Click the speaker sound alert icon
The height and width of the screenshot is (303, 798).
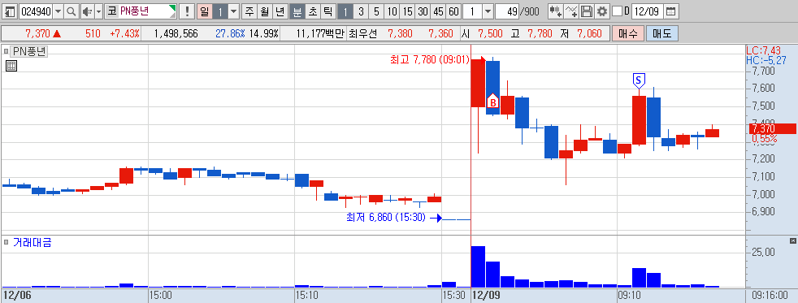pyautogui.click(x=87, y=11)
